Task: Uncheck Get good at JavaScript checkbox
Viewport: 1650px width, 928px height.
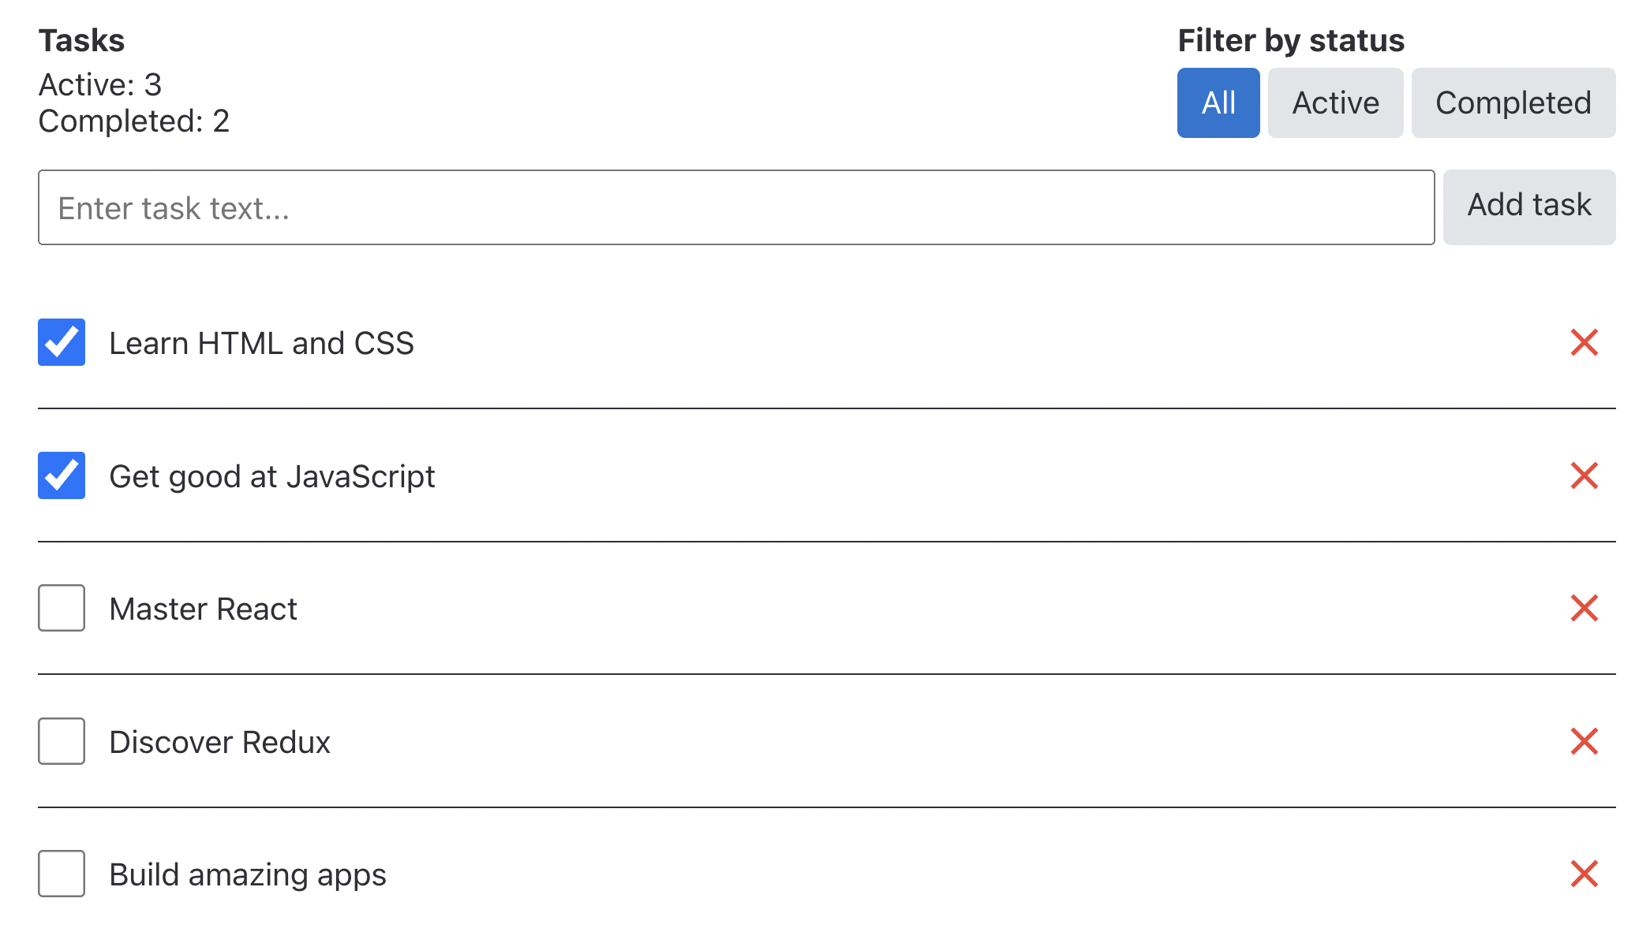Action: pos(62,476)
